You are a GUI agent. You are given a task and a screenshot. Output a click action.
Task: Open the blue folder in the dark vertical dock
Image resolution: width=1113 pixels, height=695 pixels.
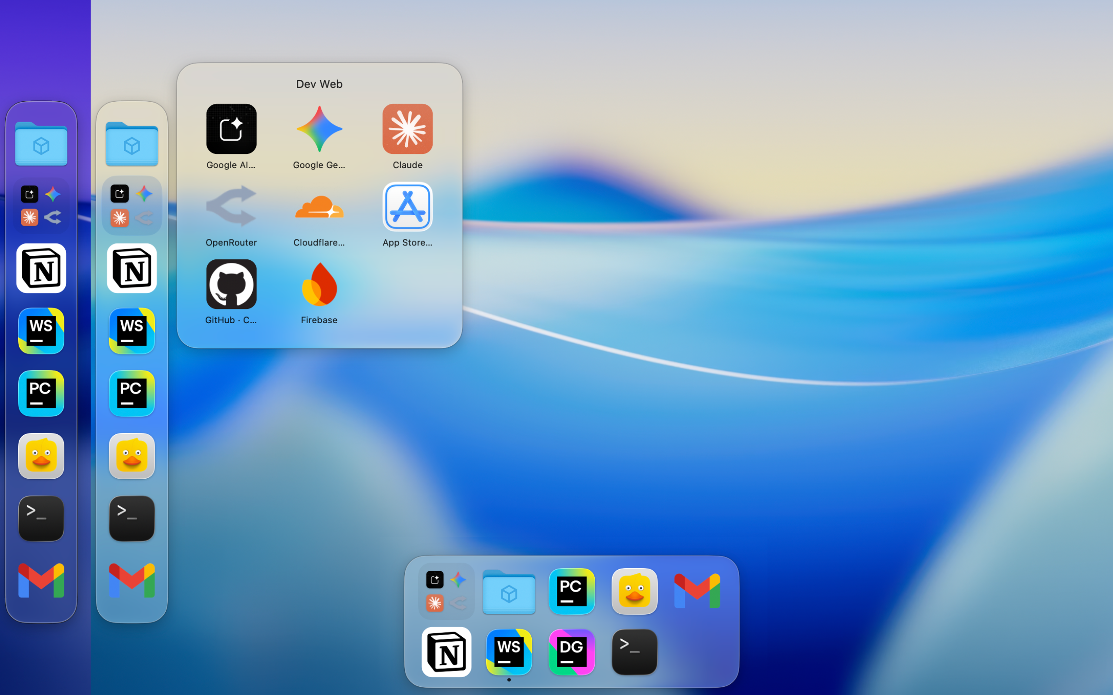click(41, 143)
